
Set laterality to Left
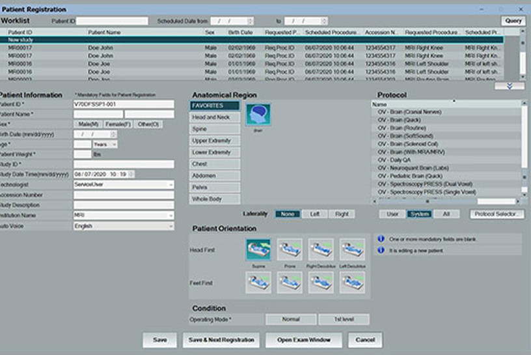314,214
